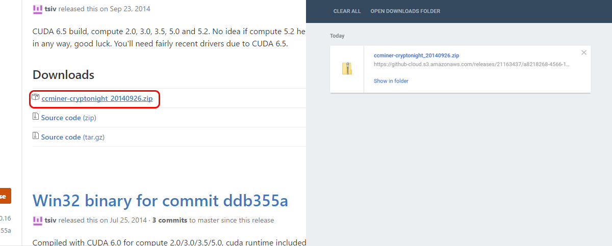Click the package icon beside ccminer-cryptonight zip
The image size is (612, 246).
tap(35, 98)
